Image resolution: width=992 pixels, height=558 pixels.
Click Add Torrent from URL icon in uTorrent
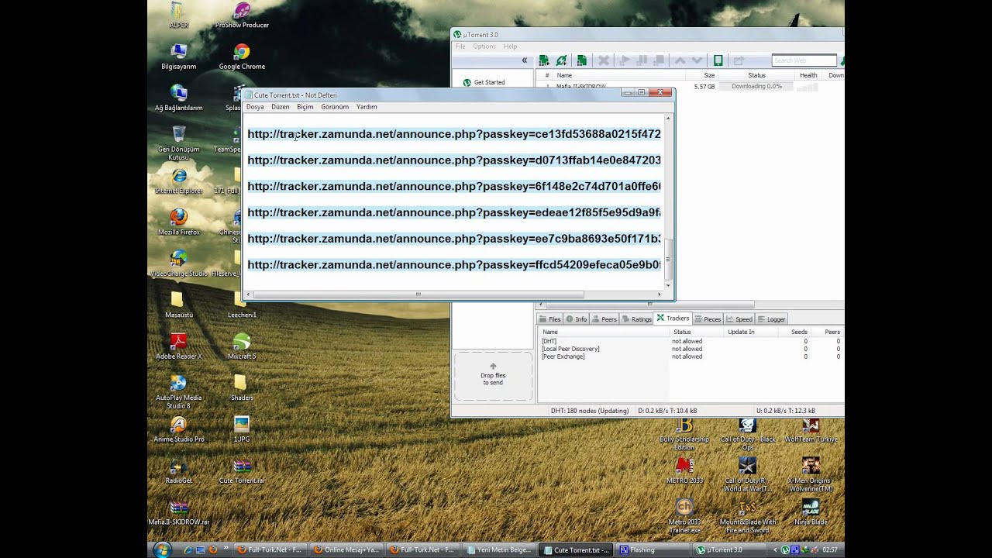[561, 60]
